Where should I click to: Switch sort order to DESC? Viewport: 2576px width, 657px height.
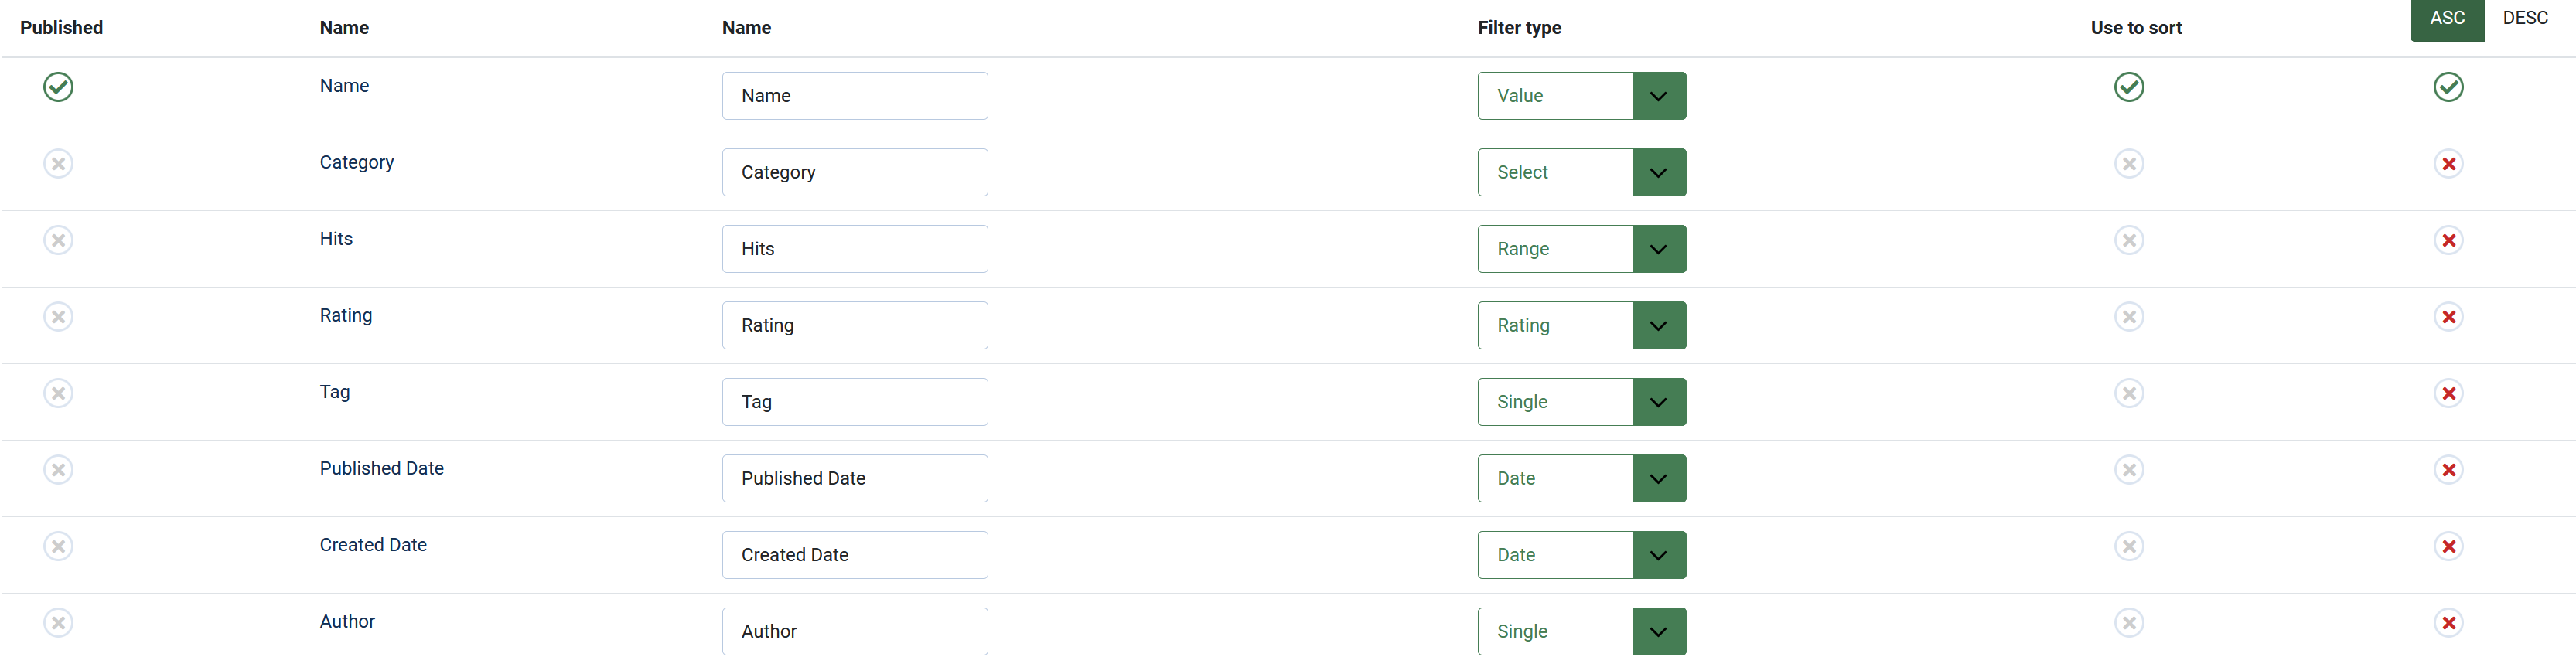click(2525, 18)
